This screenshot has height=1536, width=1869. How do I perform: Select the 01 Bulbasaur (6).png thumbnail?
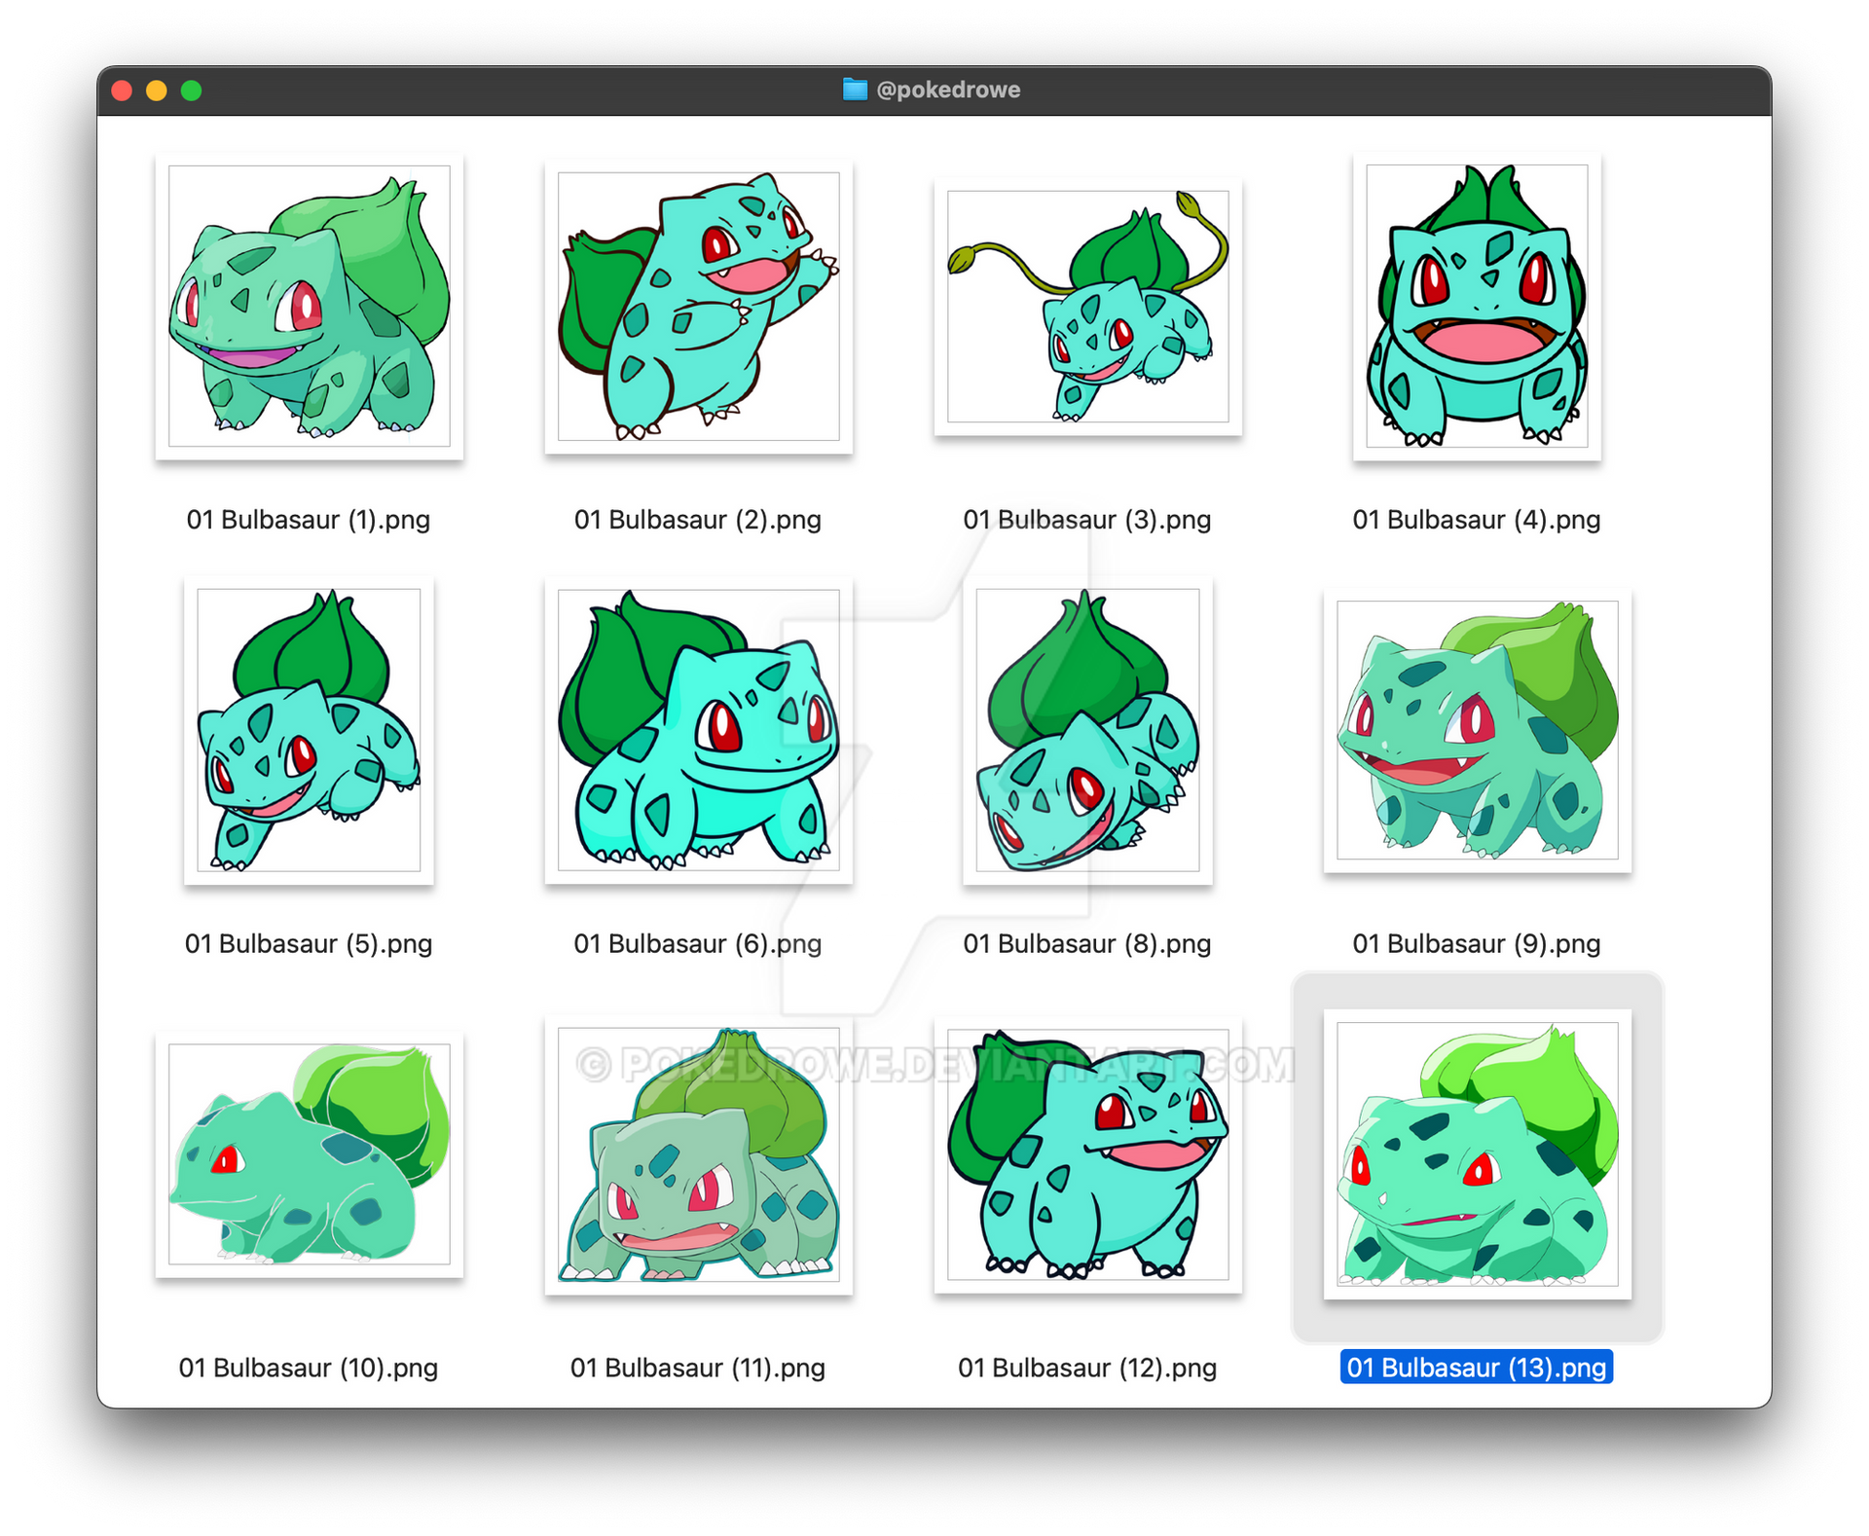[x=698, y=730]
